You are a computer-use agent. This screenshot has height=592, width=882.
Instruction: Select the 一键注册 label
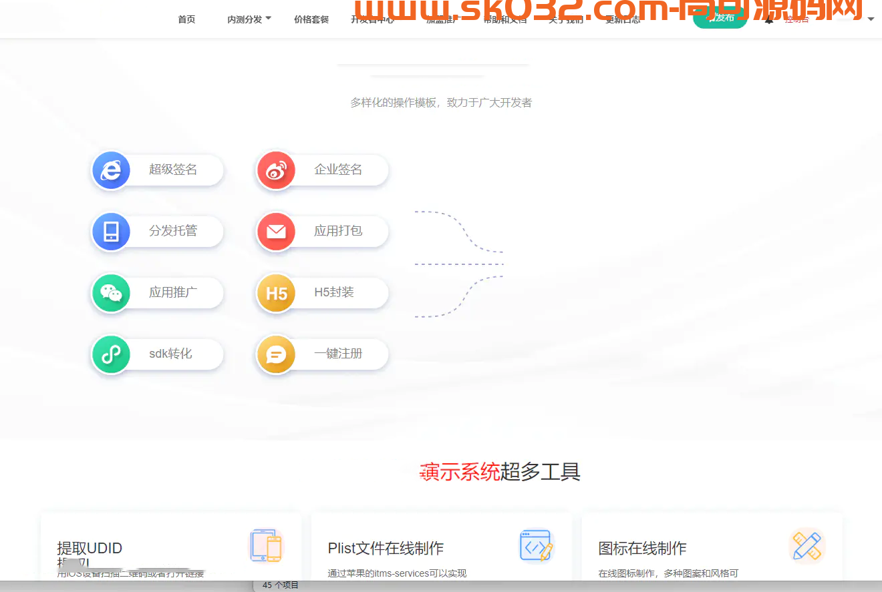(x=338, y=354)
